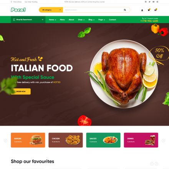
Task: Advance category carousel with right arrow
Action: [x=163, y=141]
